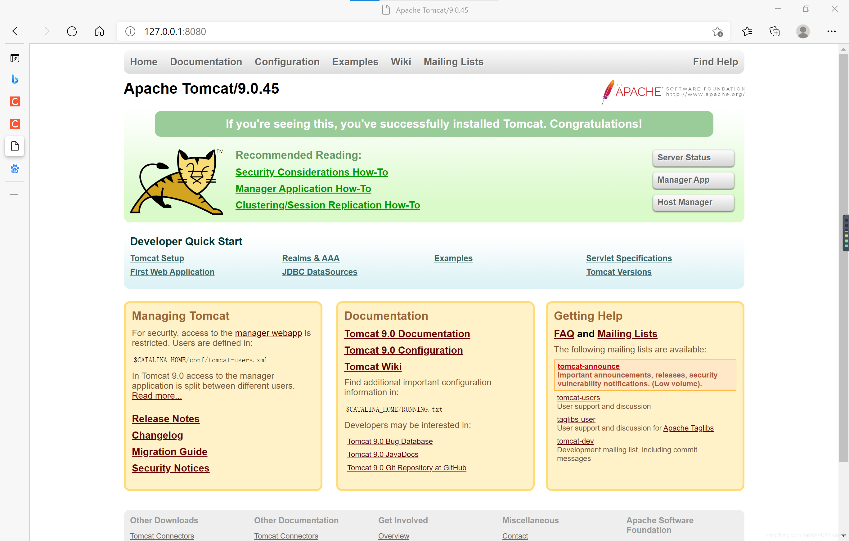Click the Tomcat cat logo image

click(177, 181)
